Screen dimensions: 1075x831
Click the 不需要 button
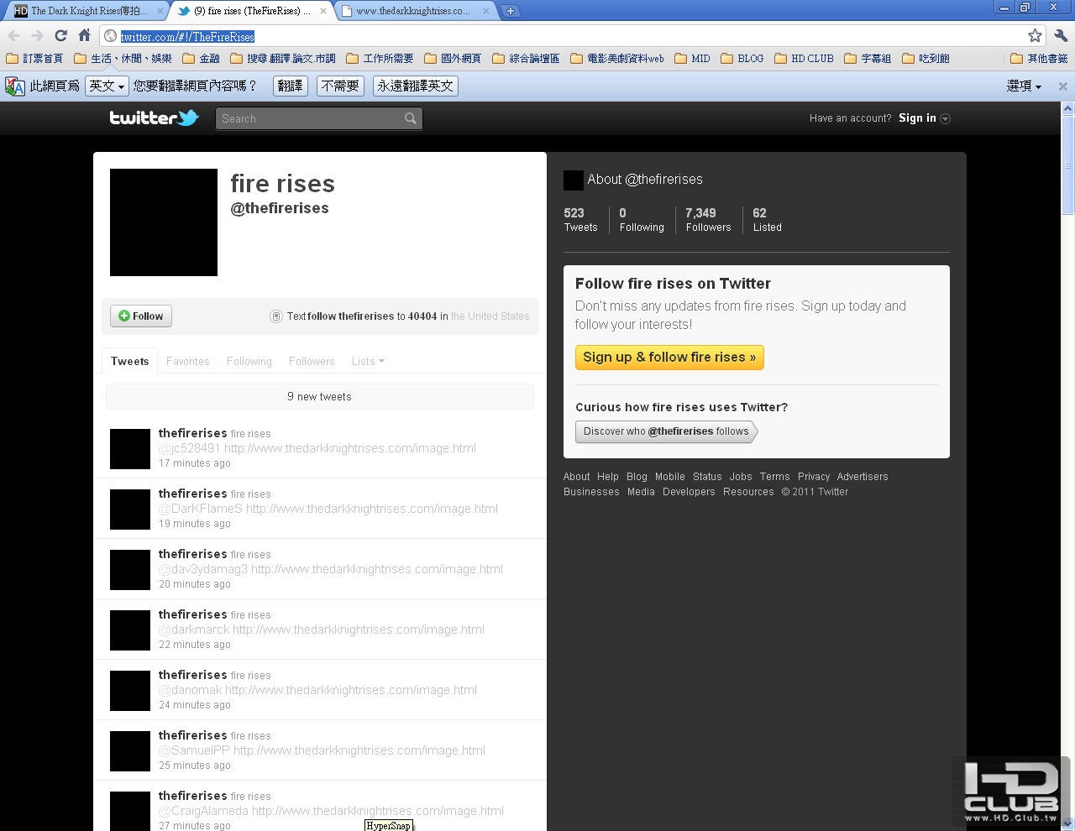pos(340,86)
